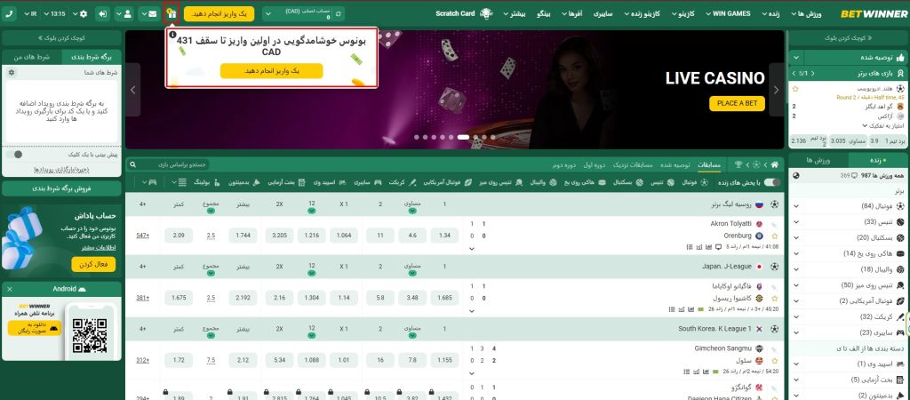Filter by badminton (بدمینتون) in sports strip
This screenshot has width=910, height=400.
click(243, 182)
